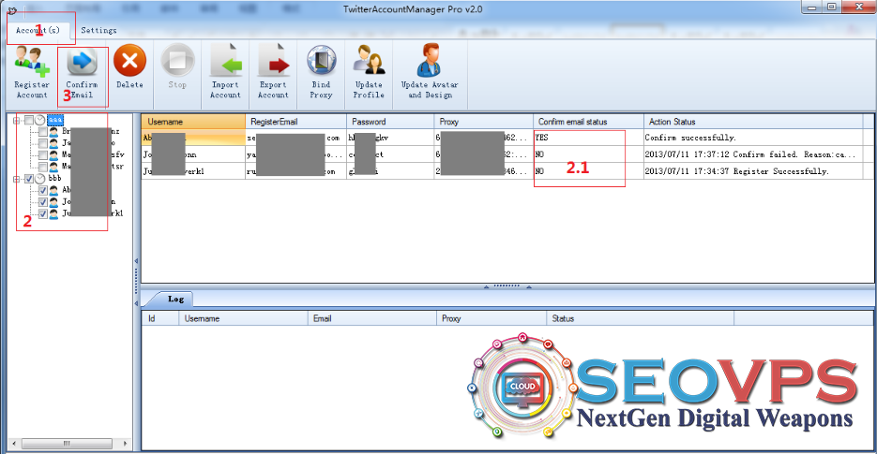877x454 pixels.
Task: Click lower splitter arrow beside Log panel
Action: tap(136, 303)
